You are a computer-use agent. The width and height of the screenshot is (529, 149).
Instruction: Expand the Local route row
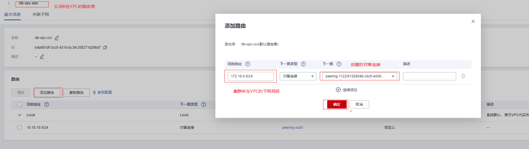tap(19, 115)
